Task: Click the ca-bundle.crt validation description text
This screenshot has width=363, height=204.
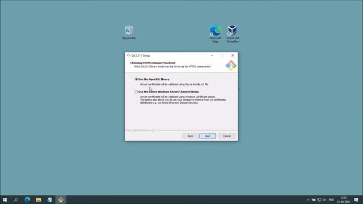Action: [174, 84]
